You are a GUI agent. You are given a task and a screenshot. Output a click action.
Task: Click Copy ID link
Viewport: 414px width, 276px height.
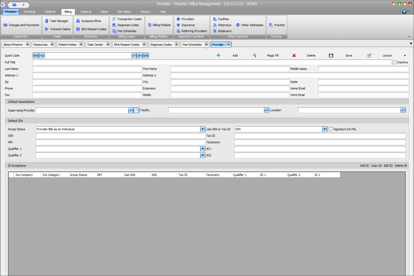376,166
